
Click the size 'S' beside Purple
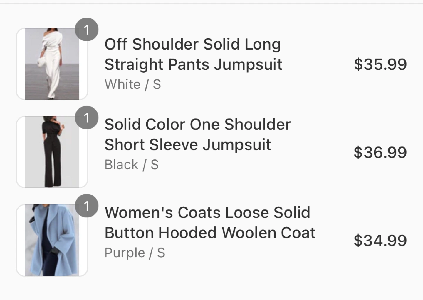coord(161,253)
